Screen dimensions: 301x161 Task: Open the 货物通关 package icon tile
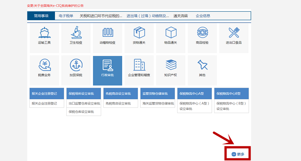[x=139, y=38]
